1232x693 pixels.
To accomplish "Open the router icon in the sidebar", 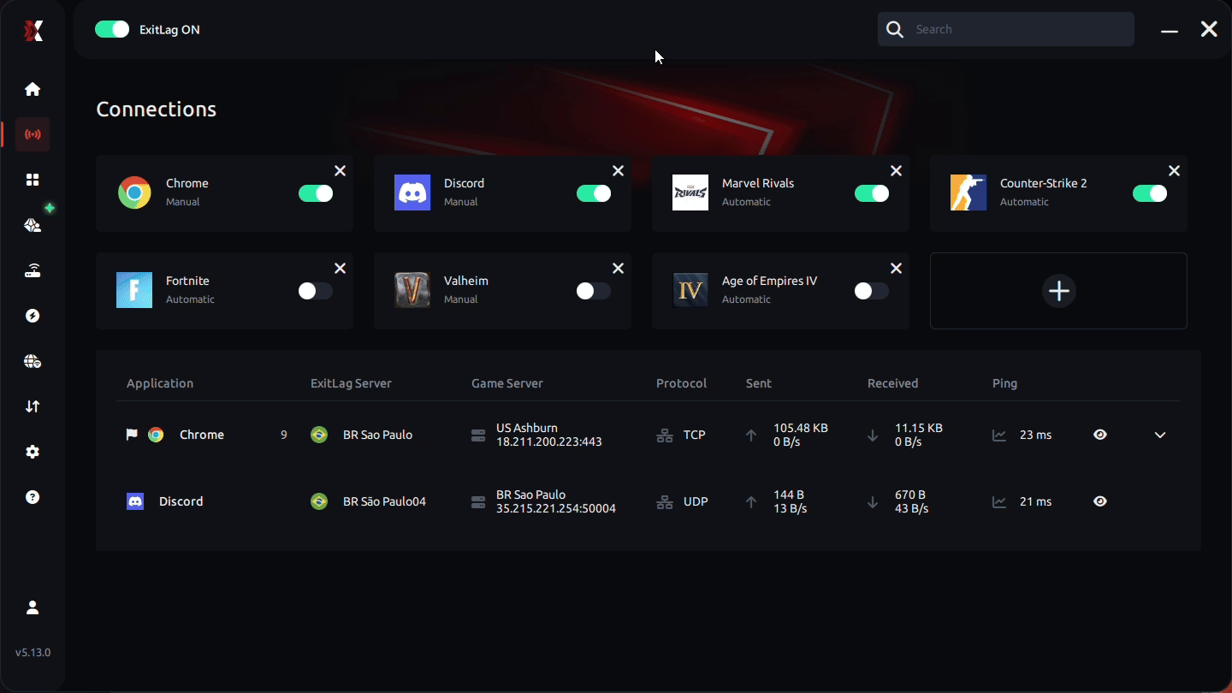I will tap(33, 270).
